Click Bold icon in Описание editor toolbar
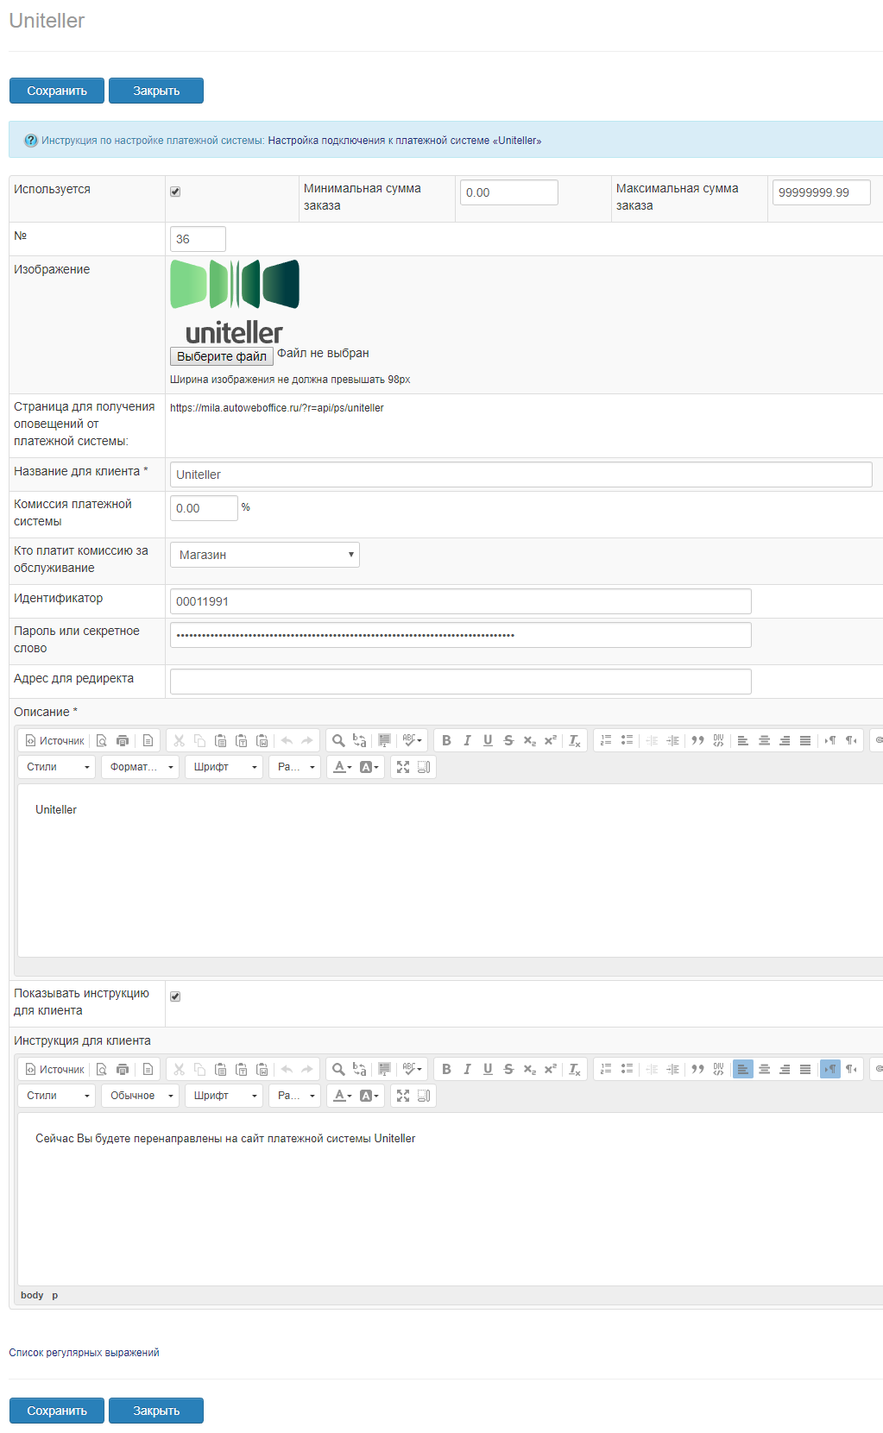 pyautogui.click(x=446, y=740)
